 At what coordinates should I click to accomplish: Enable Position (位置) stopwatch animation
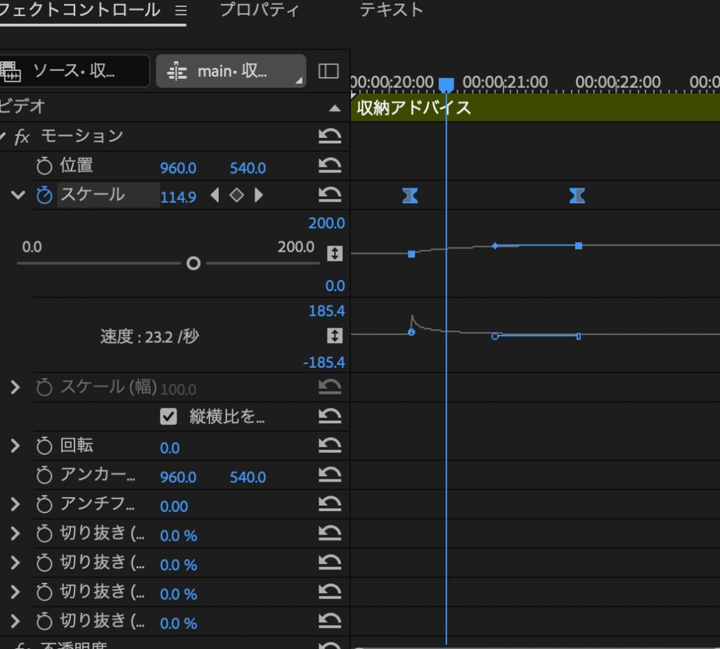tap(44, 167)
